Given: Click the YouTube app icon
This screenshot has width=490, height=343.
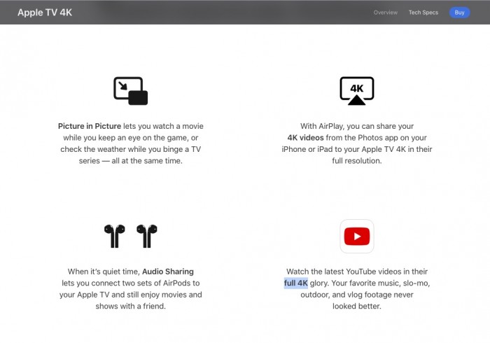Looking at the screenshot, I should (357, 236).
